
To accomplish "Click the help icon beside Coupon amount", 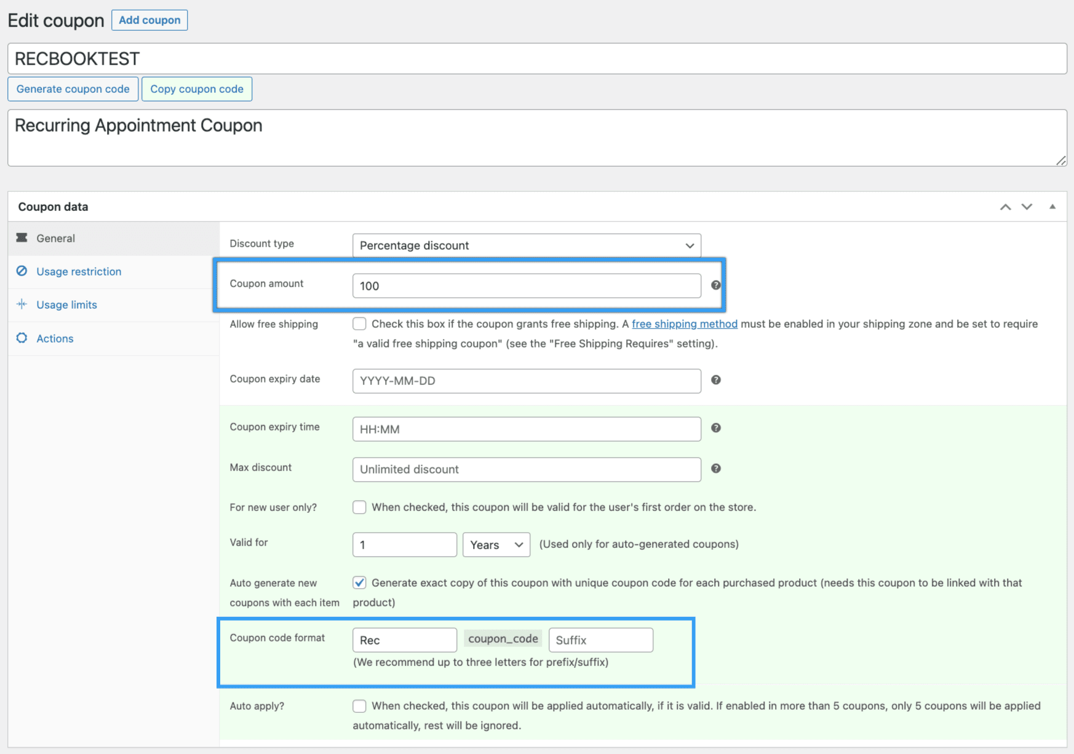I will [x=715, y=285].
